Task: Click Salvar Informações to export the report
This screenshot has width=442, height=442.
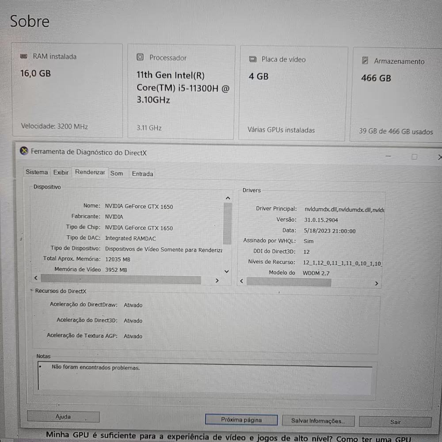Action: [x=318, y=421]
